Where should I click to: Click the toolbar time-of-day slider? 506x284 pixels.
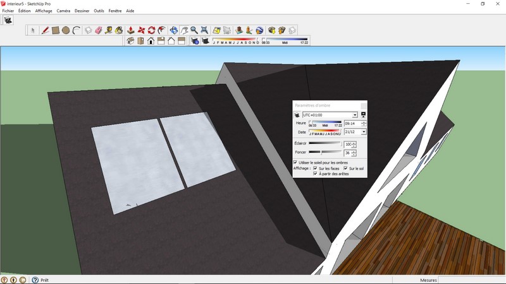tap(285, 41)
